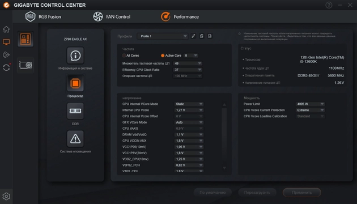Open the DDR memory icon
Viewport: 357px width, 204px height.
(x=75, y=111)
